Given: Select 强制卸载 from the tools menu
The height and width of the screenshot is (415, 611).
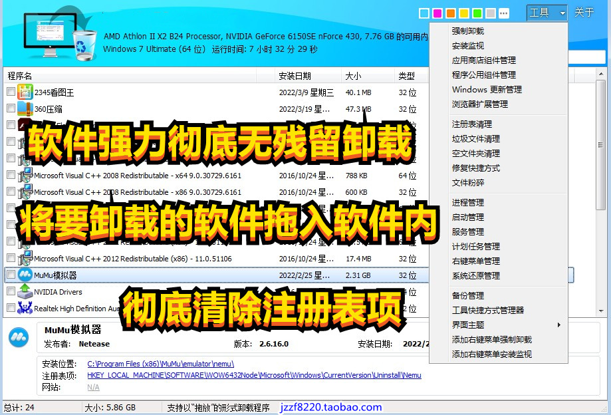Looking at the screenshot, I should pyautogui.click(x=467, y=31).
